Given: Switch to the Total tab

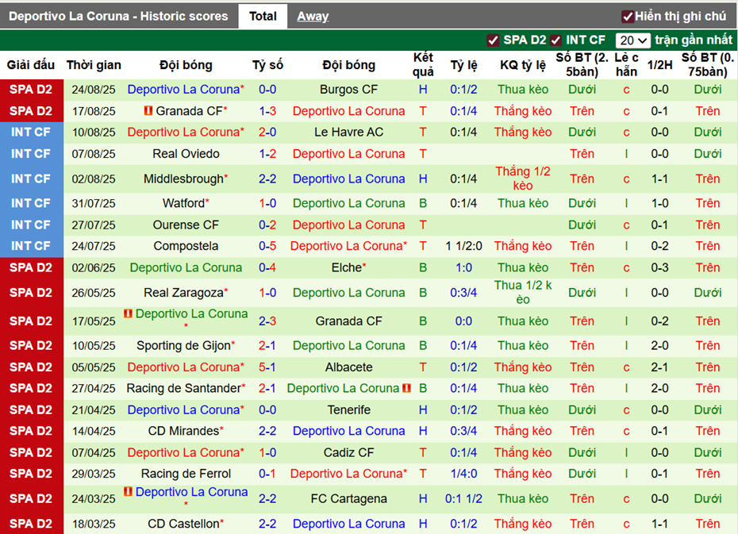Looking at the screenshot, I should click(263, 17).
